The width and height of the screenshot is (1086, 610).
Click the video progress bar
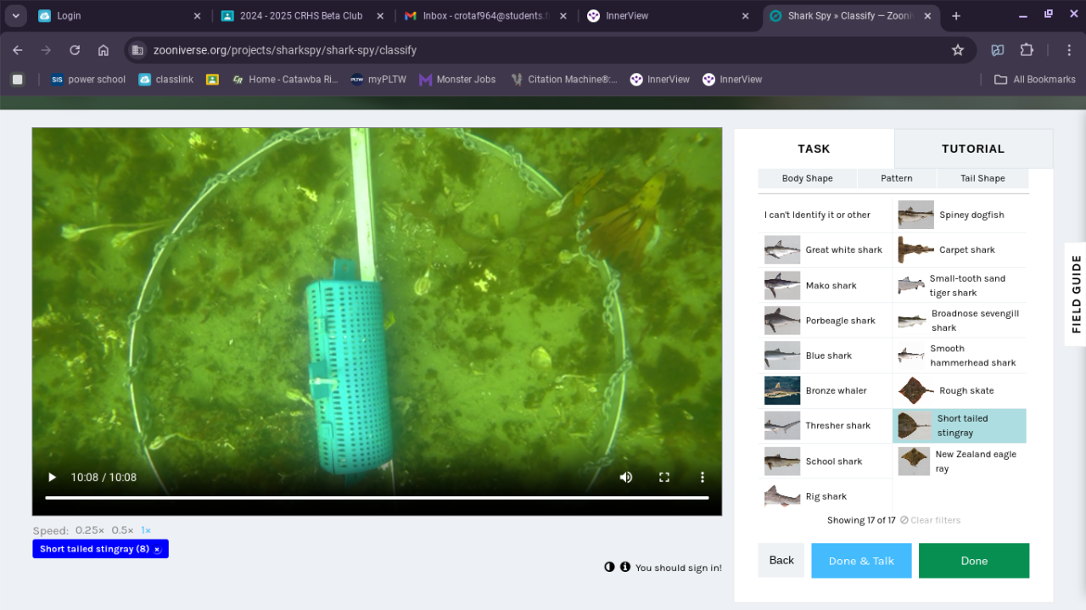pos(377,498)
